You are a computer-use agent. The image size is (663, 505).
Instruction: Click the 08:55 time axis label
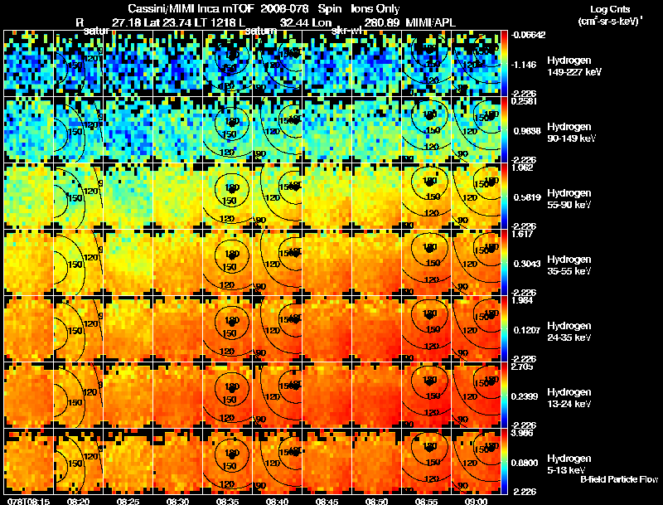(426, 502)
